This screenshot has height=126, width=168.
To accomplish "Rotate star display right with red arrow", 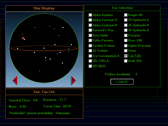I will tap(73, 80).
